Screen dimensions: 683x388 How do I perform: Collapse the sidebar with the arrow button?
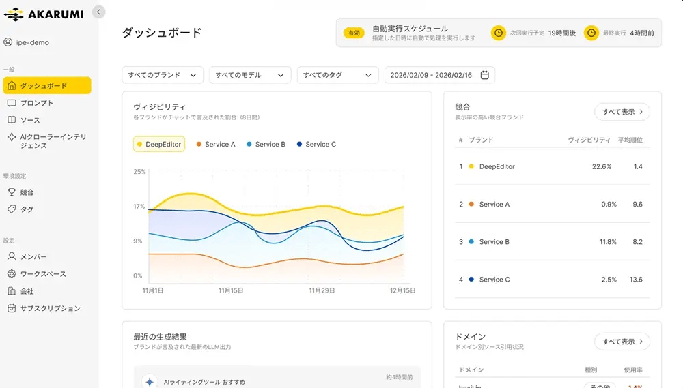pyautogui.click(x=99, y=12)
